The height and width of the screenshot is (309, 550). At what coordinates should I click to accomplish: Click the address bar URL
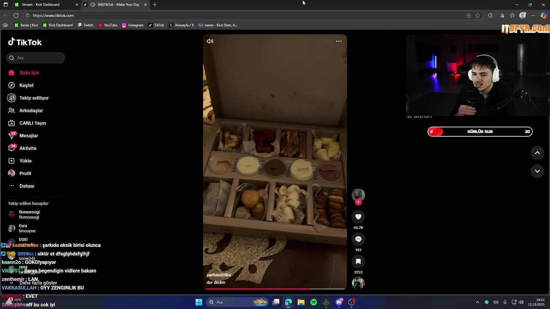53,15
